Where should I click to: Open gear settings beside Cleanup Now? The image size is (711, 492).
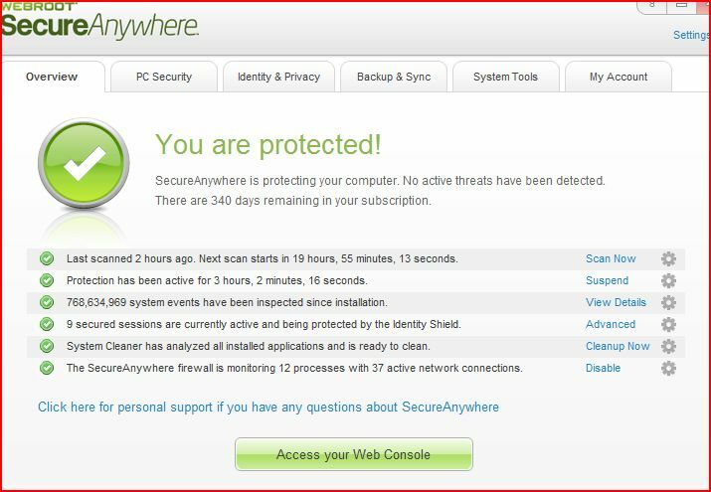click(x=668, y=346)
